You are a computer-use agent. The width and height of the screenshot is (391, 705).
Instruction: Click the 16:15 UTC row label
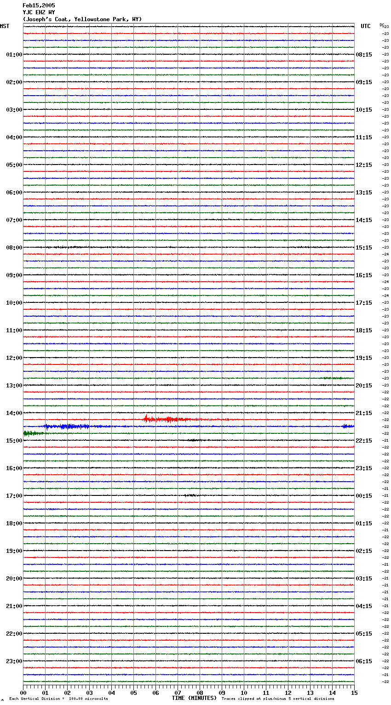click(364, 275)
